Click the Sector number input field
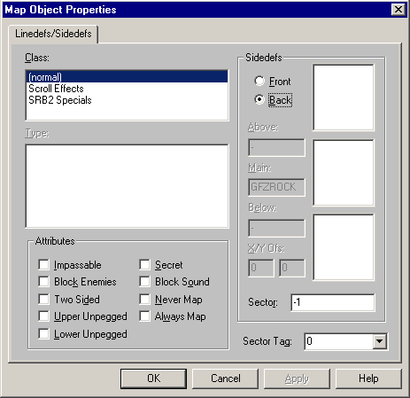 click(x=333, y=302)
